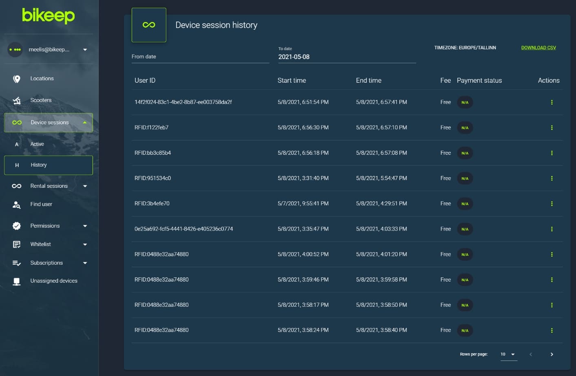Viewport: 576px width, 376px height.
Task: Click end time 5/8/2021, 4:03:33 PM
Action: [x=382, y=229]
